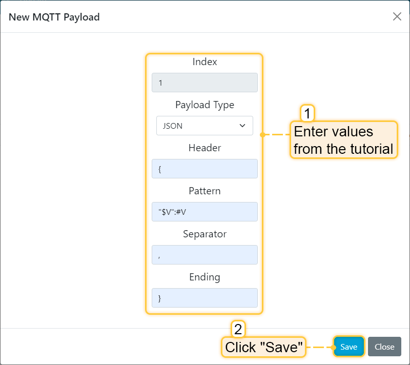This screenshot has height=365, width=410.
Task: Click the "Enter values from the tutorial" callout
Action: pos(344,140)
